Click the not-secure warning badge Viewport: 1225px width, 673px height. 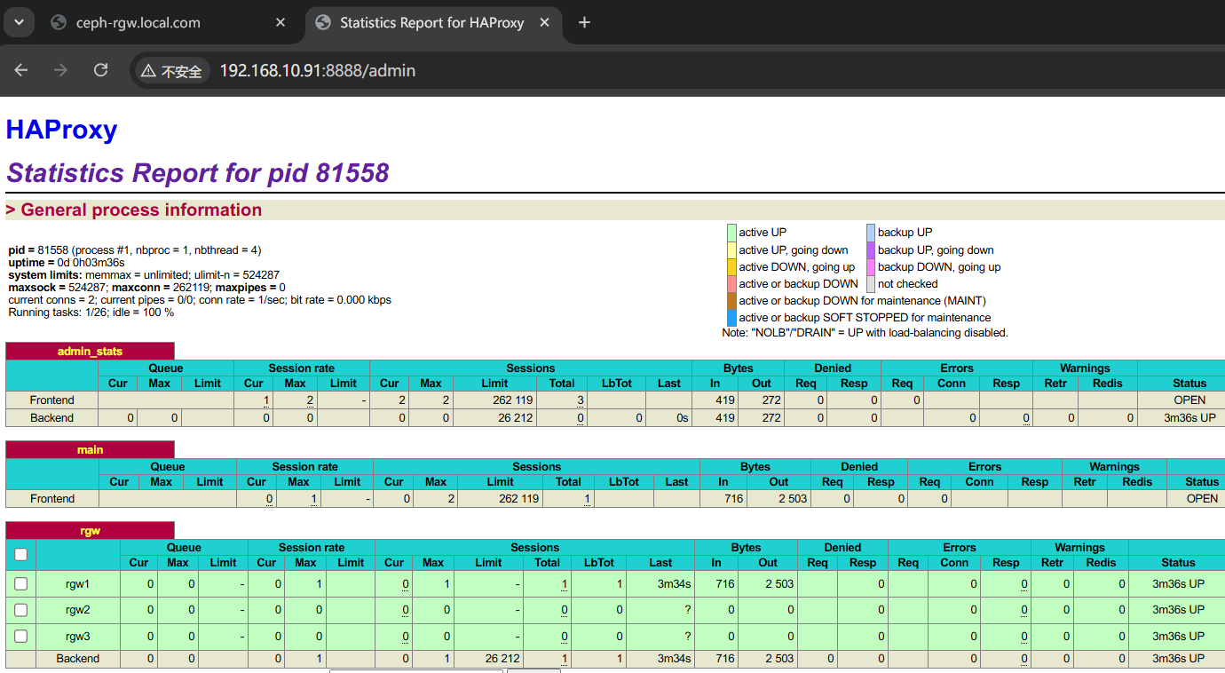pos(171,71)
